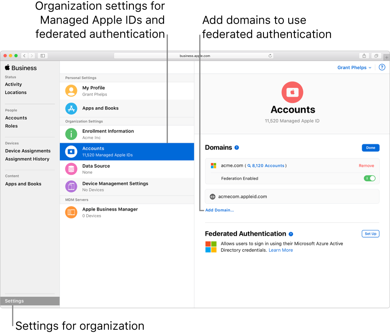Select the purple Device Management Settings icon
Screen dimensions: 390x335
click(x=71, y=187)
